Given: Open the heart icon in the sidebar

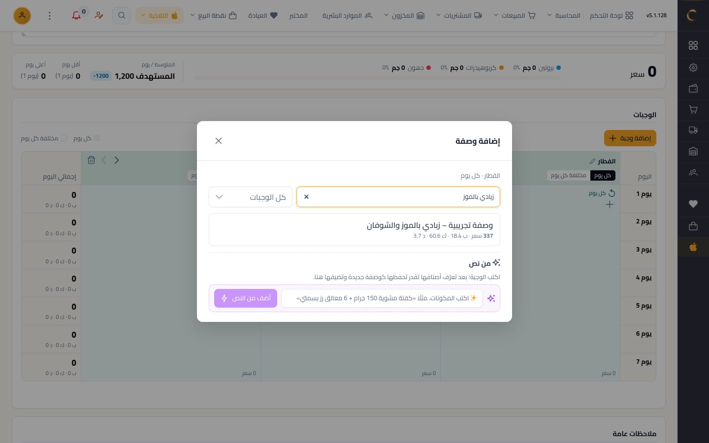Looking at the screenshot, I should tap(693, 204).
